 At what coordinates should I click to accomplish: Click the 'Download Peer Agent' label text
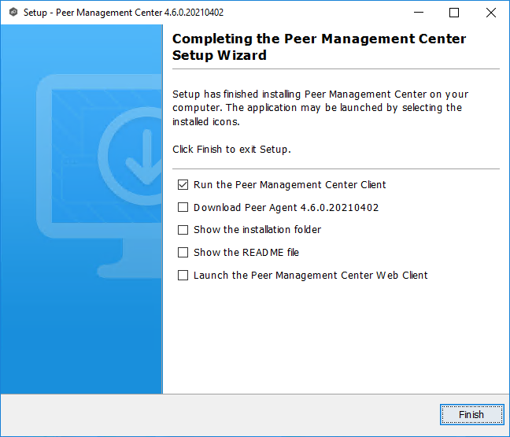286,208
